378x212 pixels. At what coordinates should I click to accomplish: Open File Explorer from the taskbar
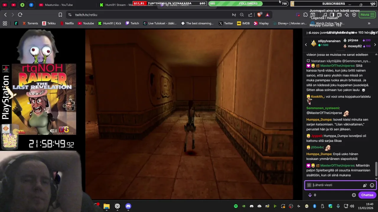click(x=107, y=206)
